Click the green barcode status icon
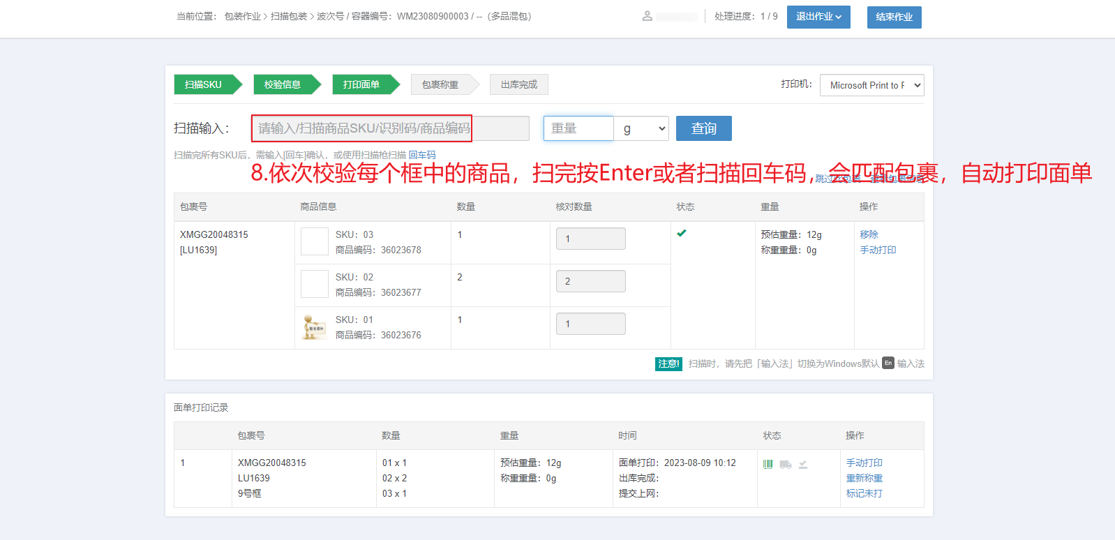 (x=768, y=464)
